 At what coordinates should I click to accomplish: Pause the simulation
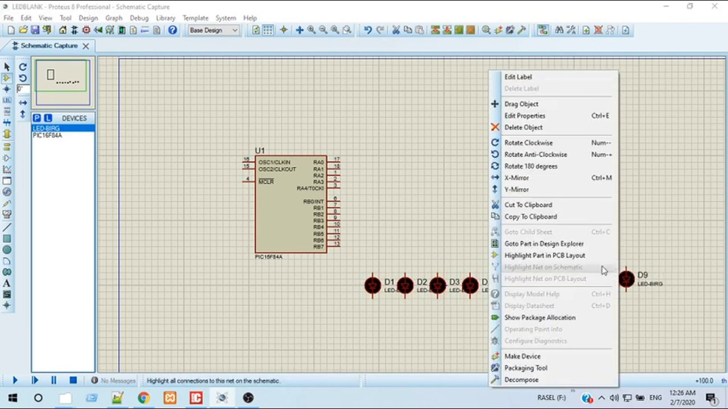pos(54,381)
